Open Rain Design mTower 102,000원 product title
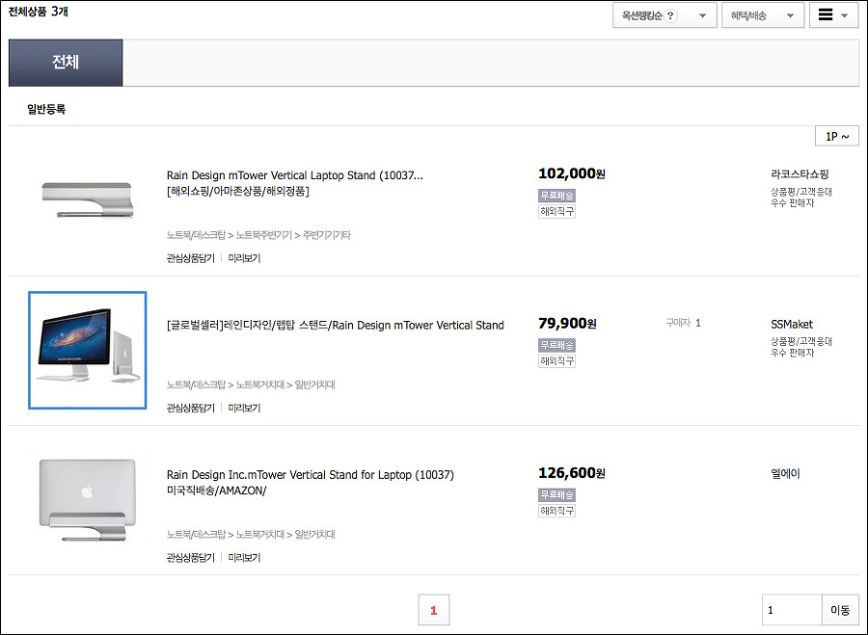This screenshot has width=868, height=635. [x=294, y=175]
